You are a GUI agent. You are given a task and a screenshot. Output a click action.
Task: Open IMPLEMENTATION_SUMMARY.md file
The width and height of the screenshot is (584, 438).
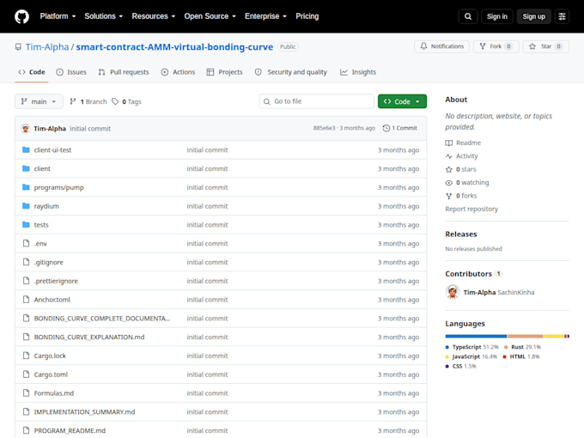pyautogui.click(x=84, y=412)
